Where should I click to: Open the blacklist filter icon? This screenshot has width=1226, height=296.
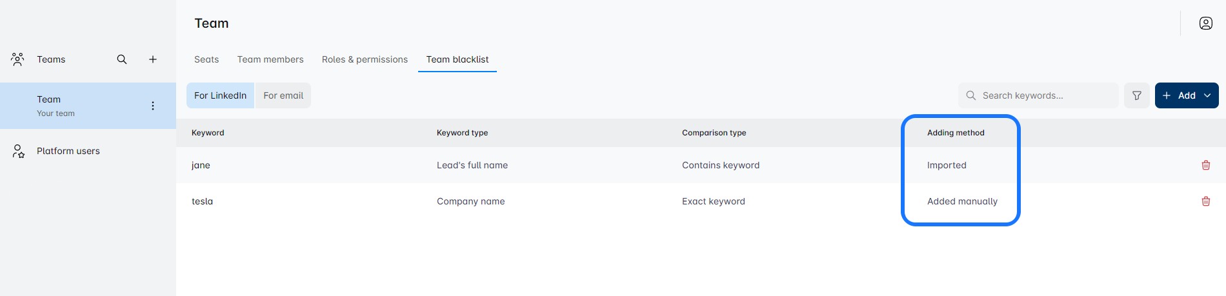pyautogui.click(x=1136, y=95)
